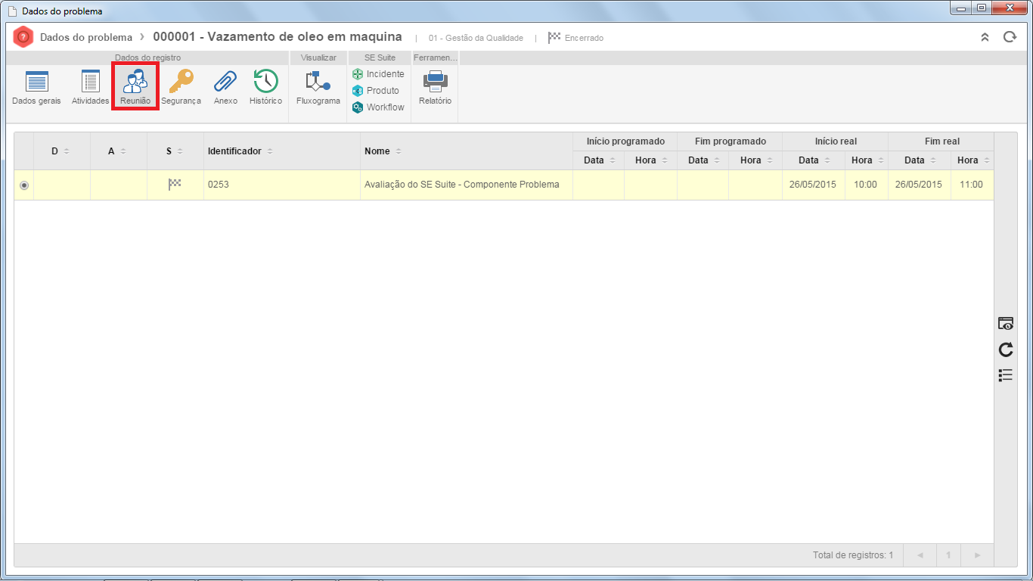Sort by Início programado Data column
The image size is (1033, 581).
pos(599,160)
